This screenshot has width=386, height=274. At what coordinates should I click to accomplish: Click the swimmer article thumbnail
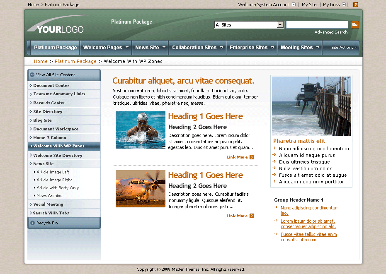pos(140,130)
